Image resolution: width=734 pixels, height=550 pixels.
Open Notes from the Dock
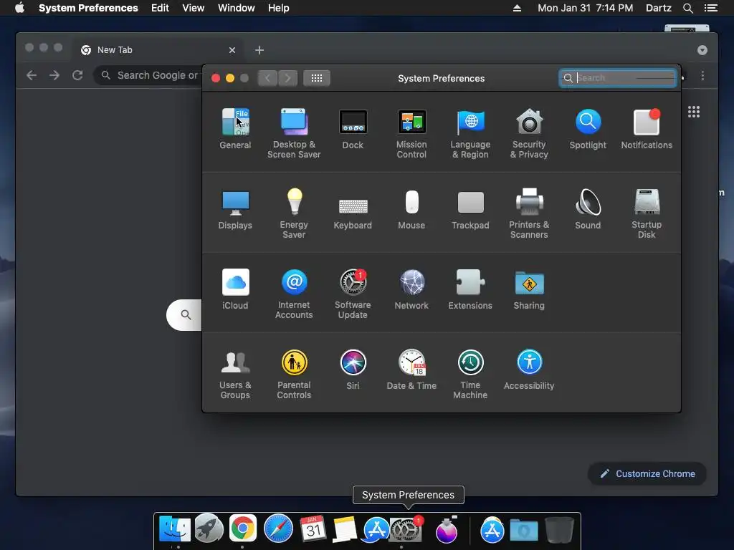pos(345,529)
